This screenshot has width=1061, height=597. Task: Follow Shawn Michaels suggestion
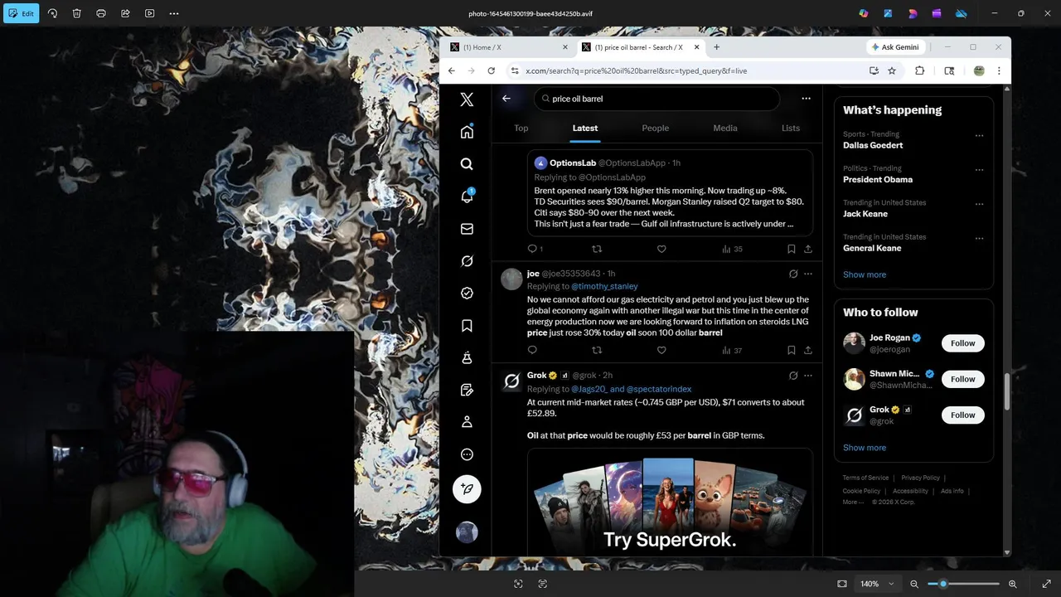click(x=963, y=379)
